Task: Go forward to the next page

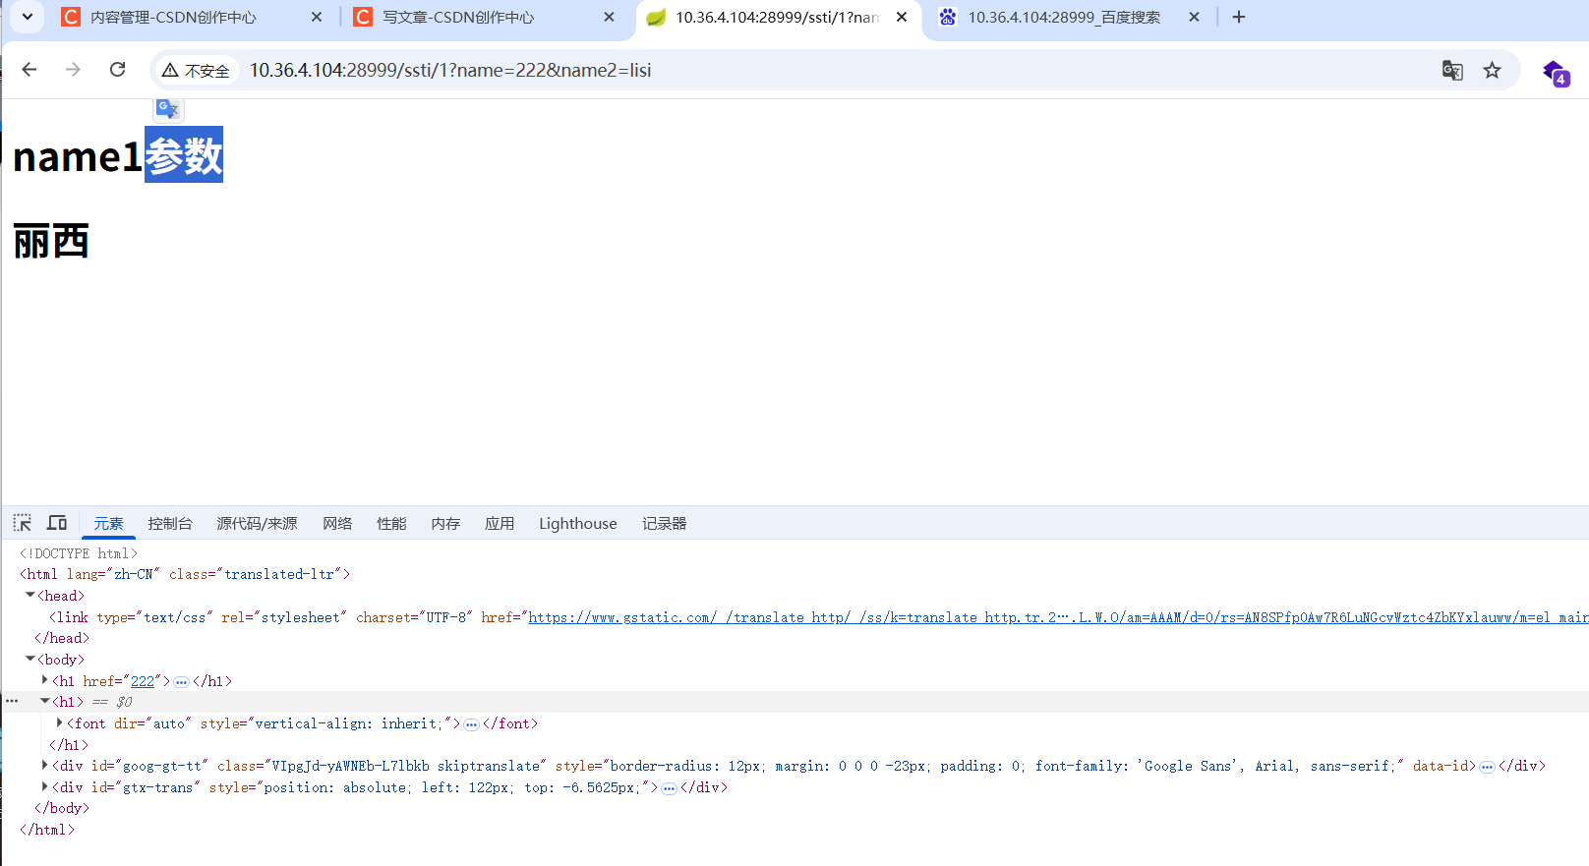Action: [73, 70]
